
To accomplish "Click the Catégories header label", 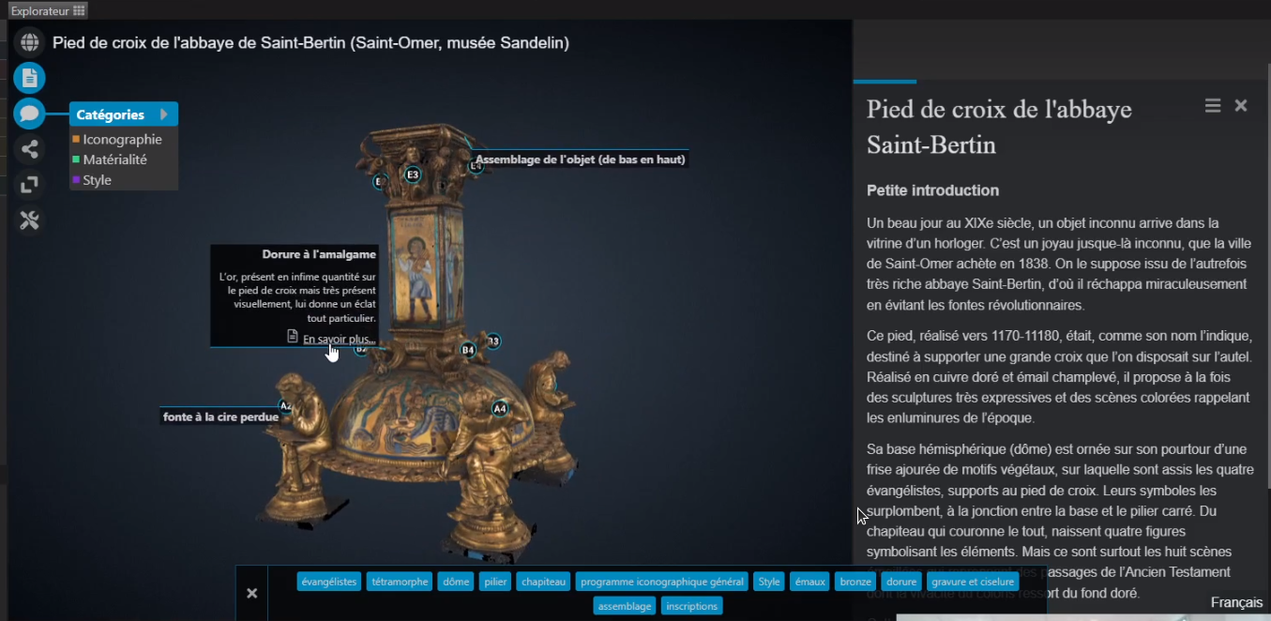I will [x=111, y=114].
